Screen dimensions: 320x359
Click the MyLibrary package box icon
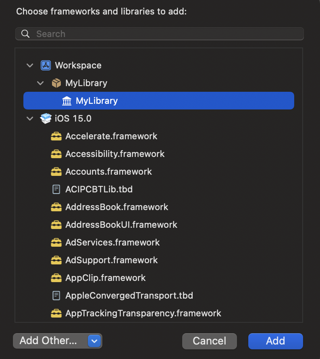tap(56, 83)
